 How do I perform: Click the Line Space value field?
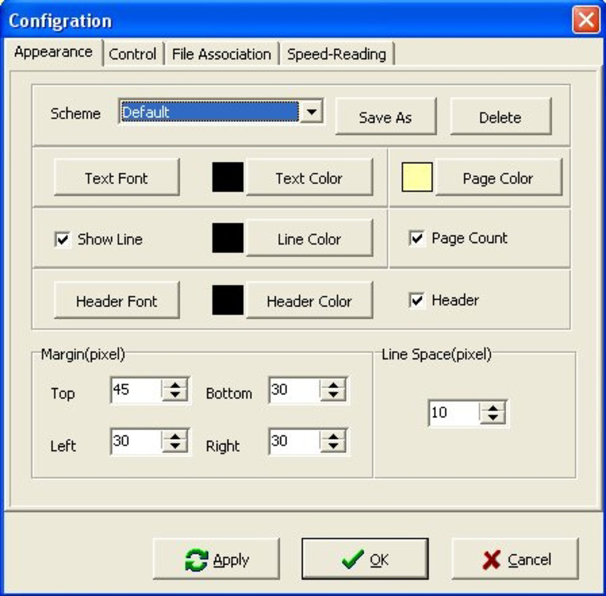tap(454, 413)
